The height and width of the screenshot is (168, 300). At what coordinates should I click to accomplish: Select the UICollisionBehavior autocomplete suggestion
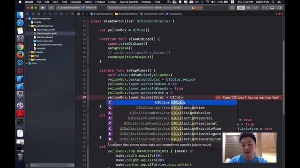click(x=172, y=113)
